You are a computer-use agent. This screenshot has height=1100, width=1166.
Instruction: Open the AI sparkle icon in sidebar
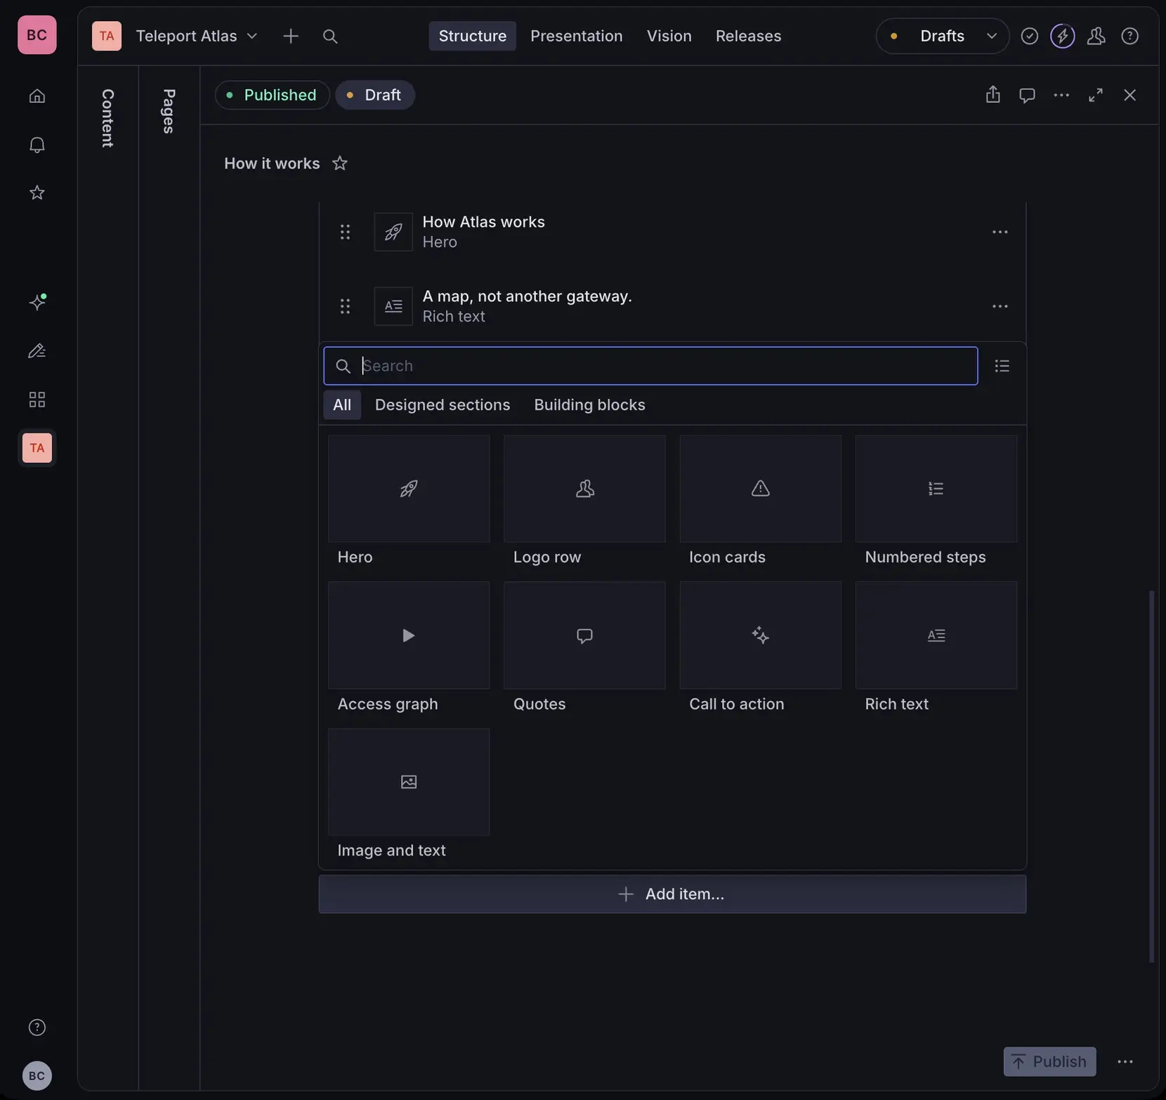[x=37, y=302]
